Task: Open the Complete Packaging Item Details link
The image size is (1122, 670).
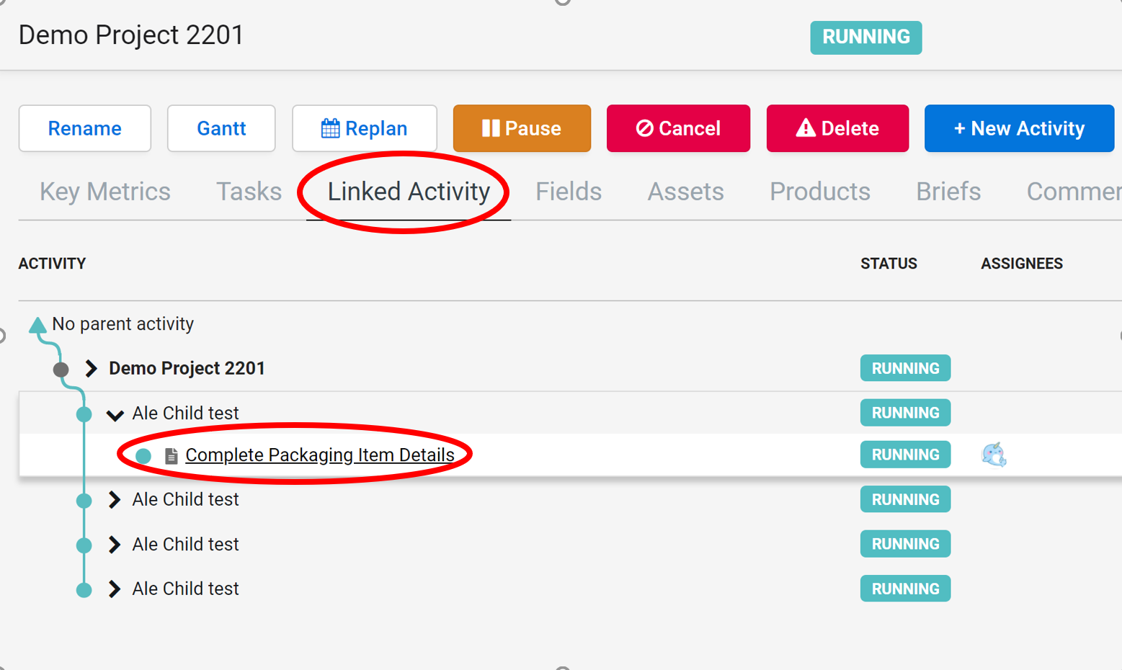Action: (319, 455)
